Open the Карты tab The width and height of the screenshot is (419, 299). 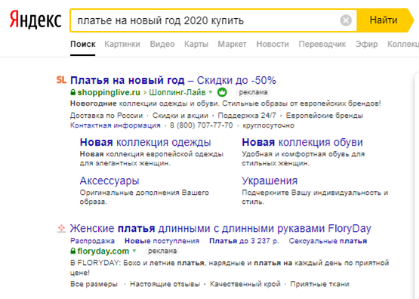coord(196,44)
